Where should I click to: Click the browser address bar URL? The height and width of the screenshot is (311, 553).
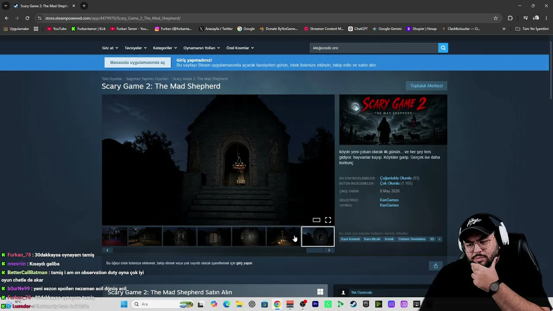[113, 18]
